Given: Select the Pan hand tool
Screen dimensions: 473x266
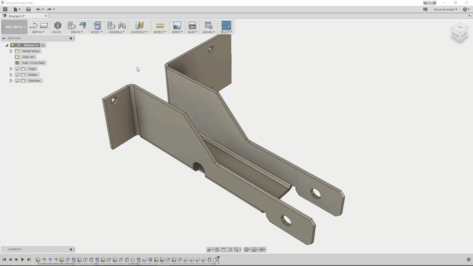Looking at the screenshot, I should click(x=223, y=250).
